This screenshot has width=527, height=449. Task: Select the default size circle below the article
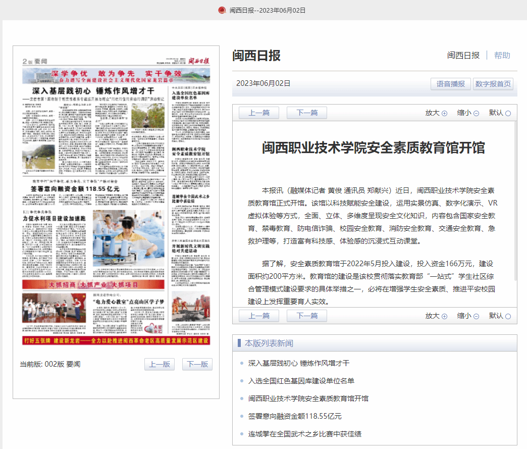508,316
